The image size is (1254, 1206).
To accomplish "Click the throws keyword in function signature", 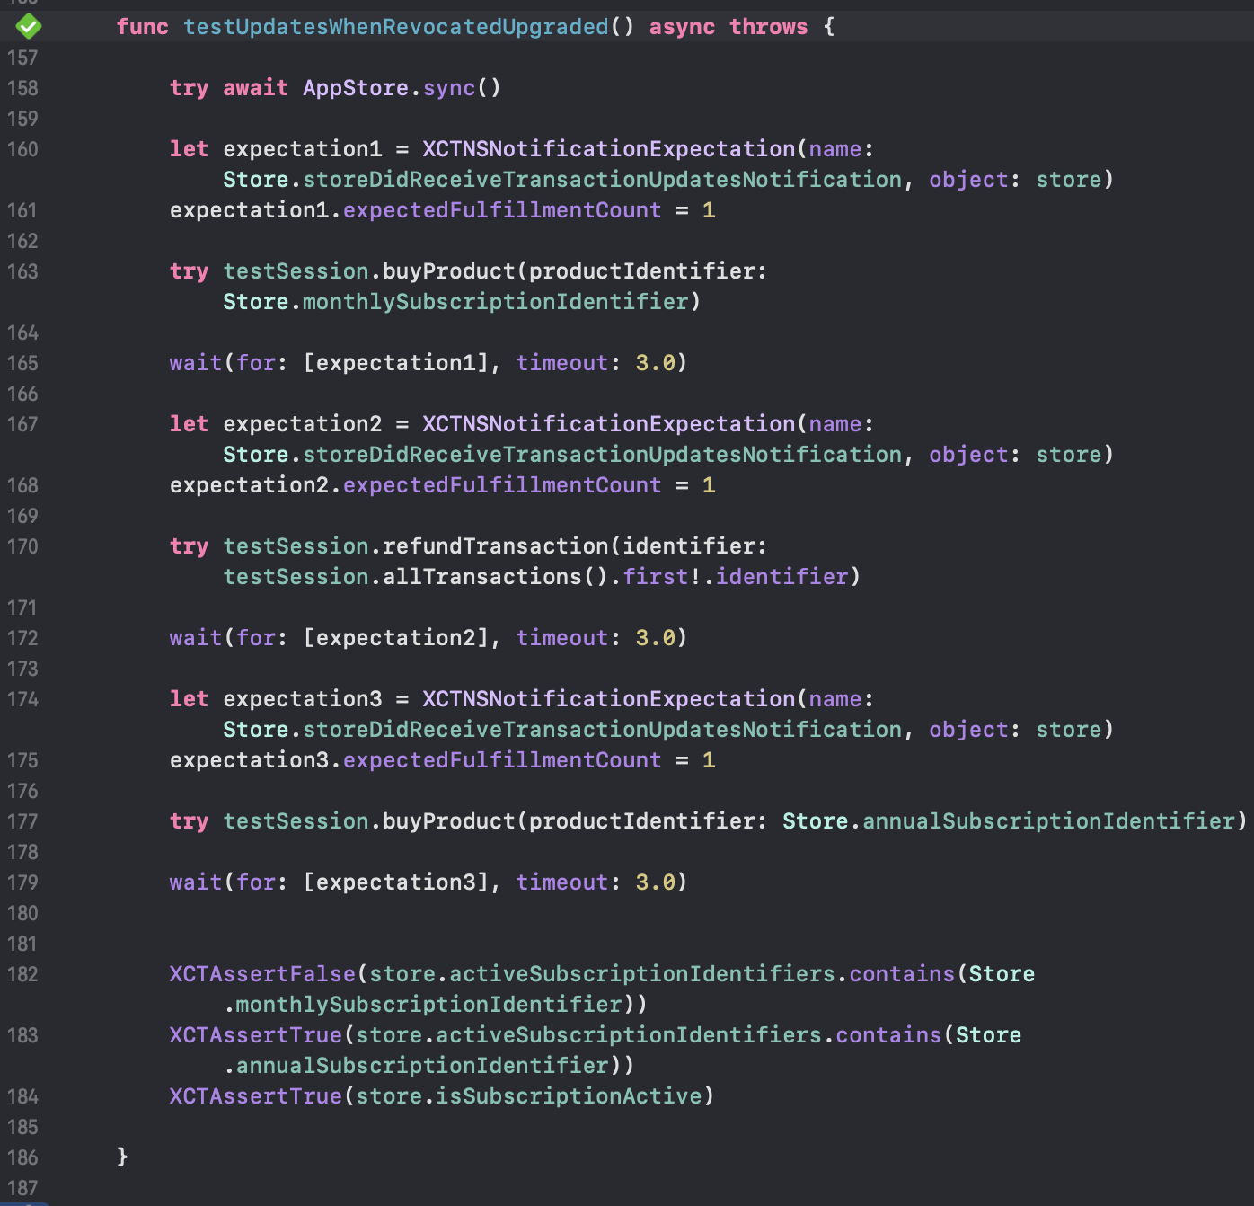I will click(768, 27).
